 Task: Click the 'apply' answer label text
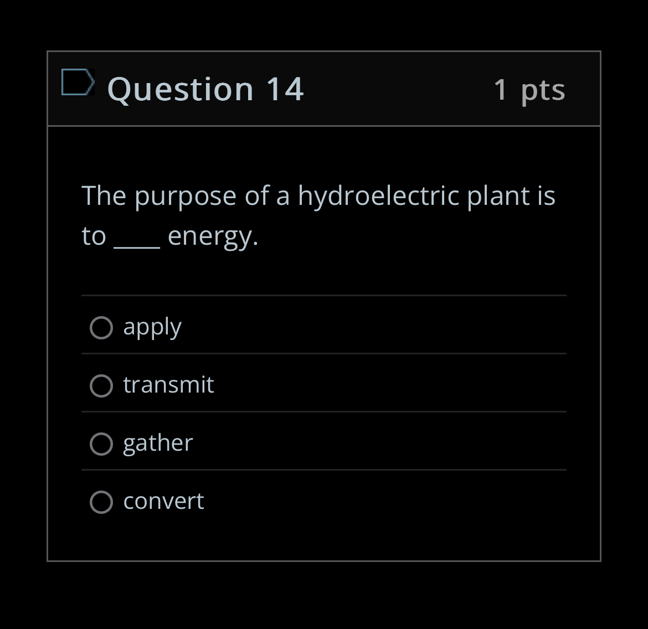point(152,327)
